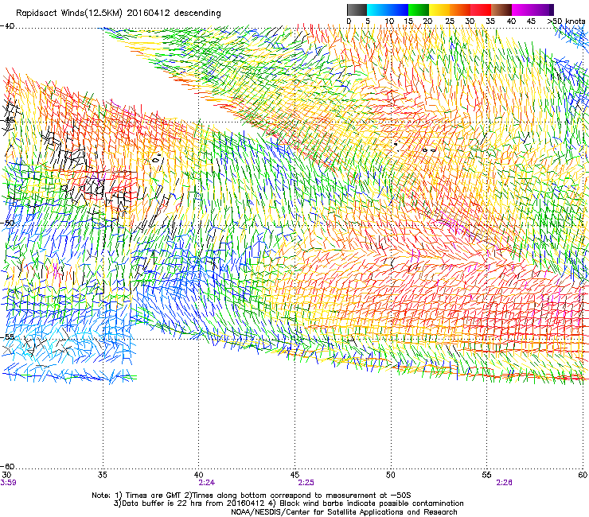This screenshot has height=517, width=589.
Task: Click the orange 25–30 knots legend swatch
Action: [x=460, y=10]
